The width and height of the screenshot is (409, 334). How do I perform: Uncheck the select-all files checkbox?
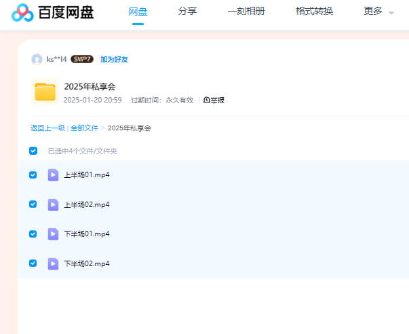tap(33, 151)
